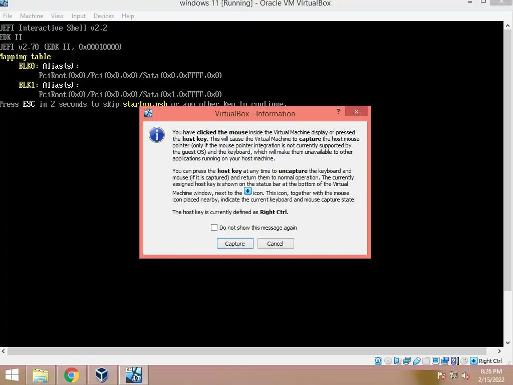Open the Machine menu
Image resolution: width=513 pixels, height=385 pixels.
pos(32,16)
